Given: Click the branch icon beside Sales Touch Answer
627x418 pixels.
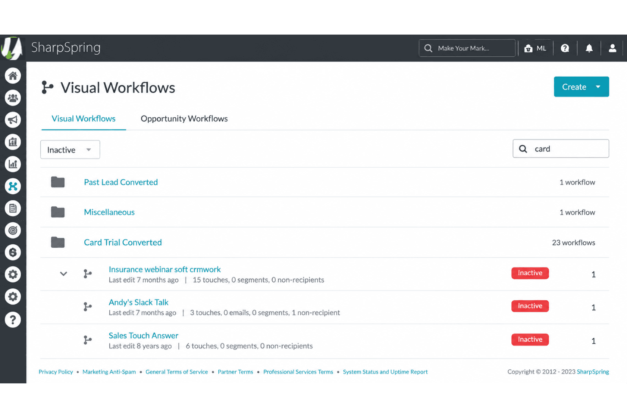Looking at the screenshot, I should 88,340.
